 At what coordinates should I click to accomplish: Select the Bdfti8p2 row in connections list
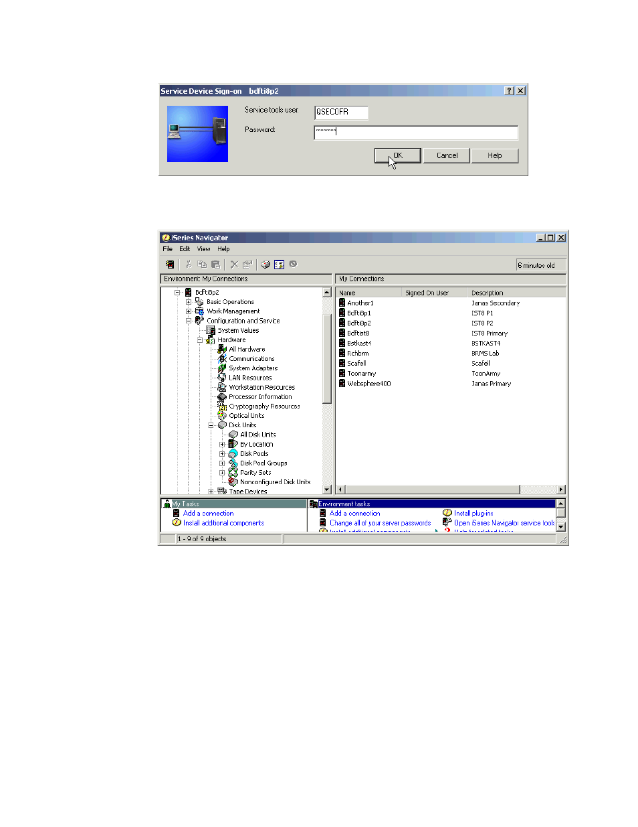[359, 323]
